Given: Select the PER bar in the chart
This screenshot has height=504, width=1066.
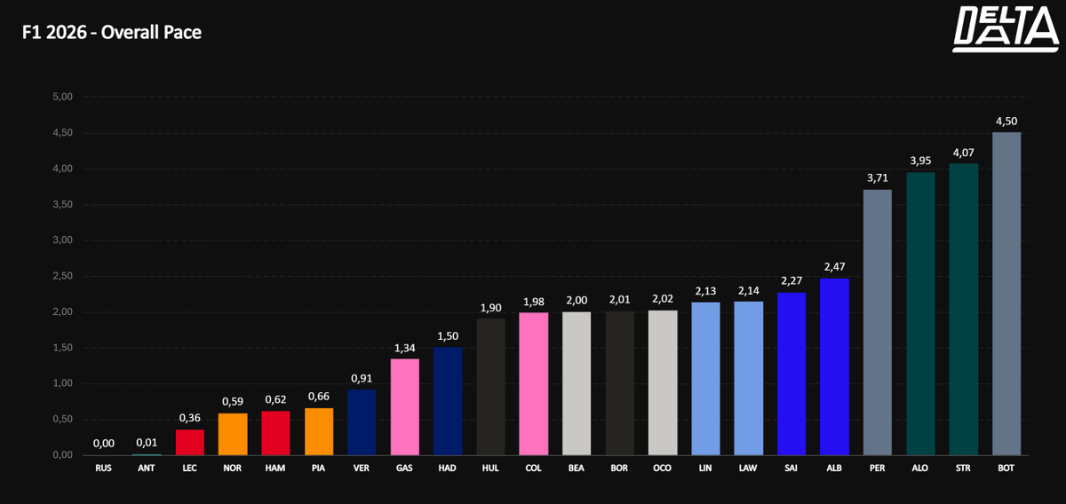Looking at the screenshot, I should point(878,322).
